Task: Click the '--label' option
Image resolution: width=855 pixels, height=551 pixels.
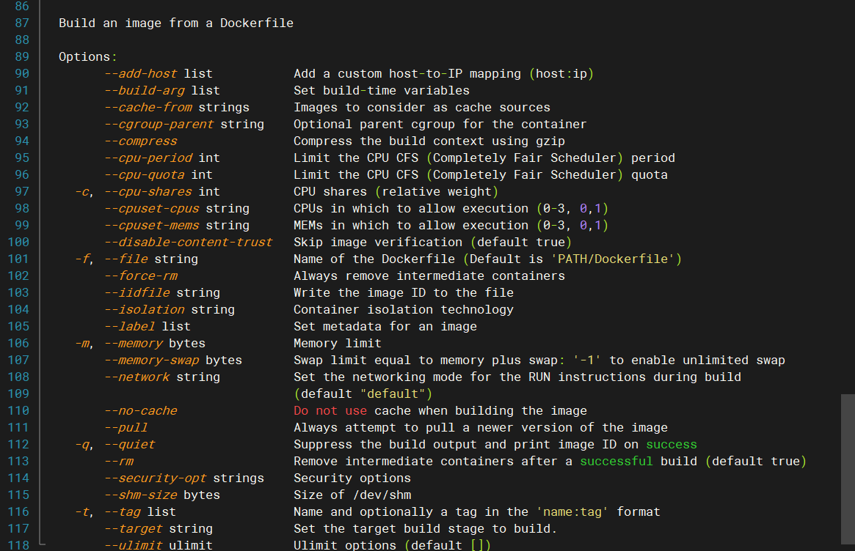Action: 130,327
